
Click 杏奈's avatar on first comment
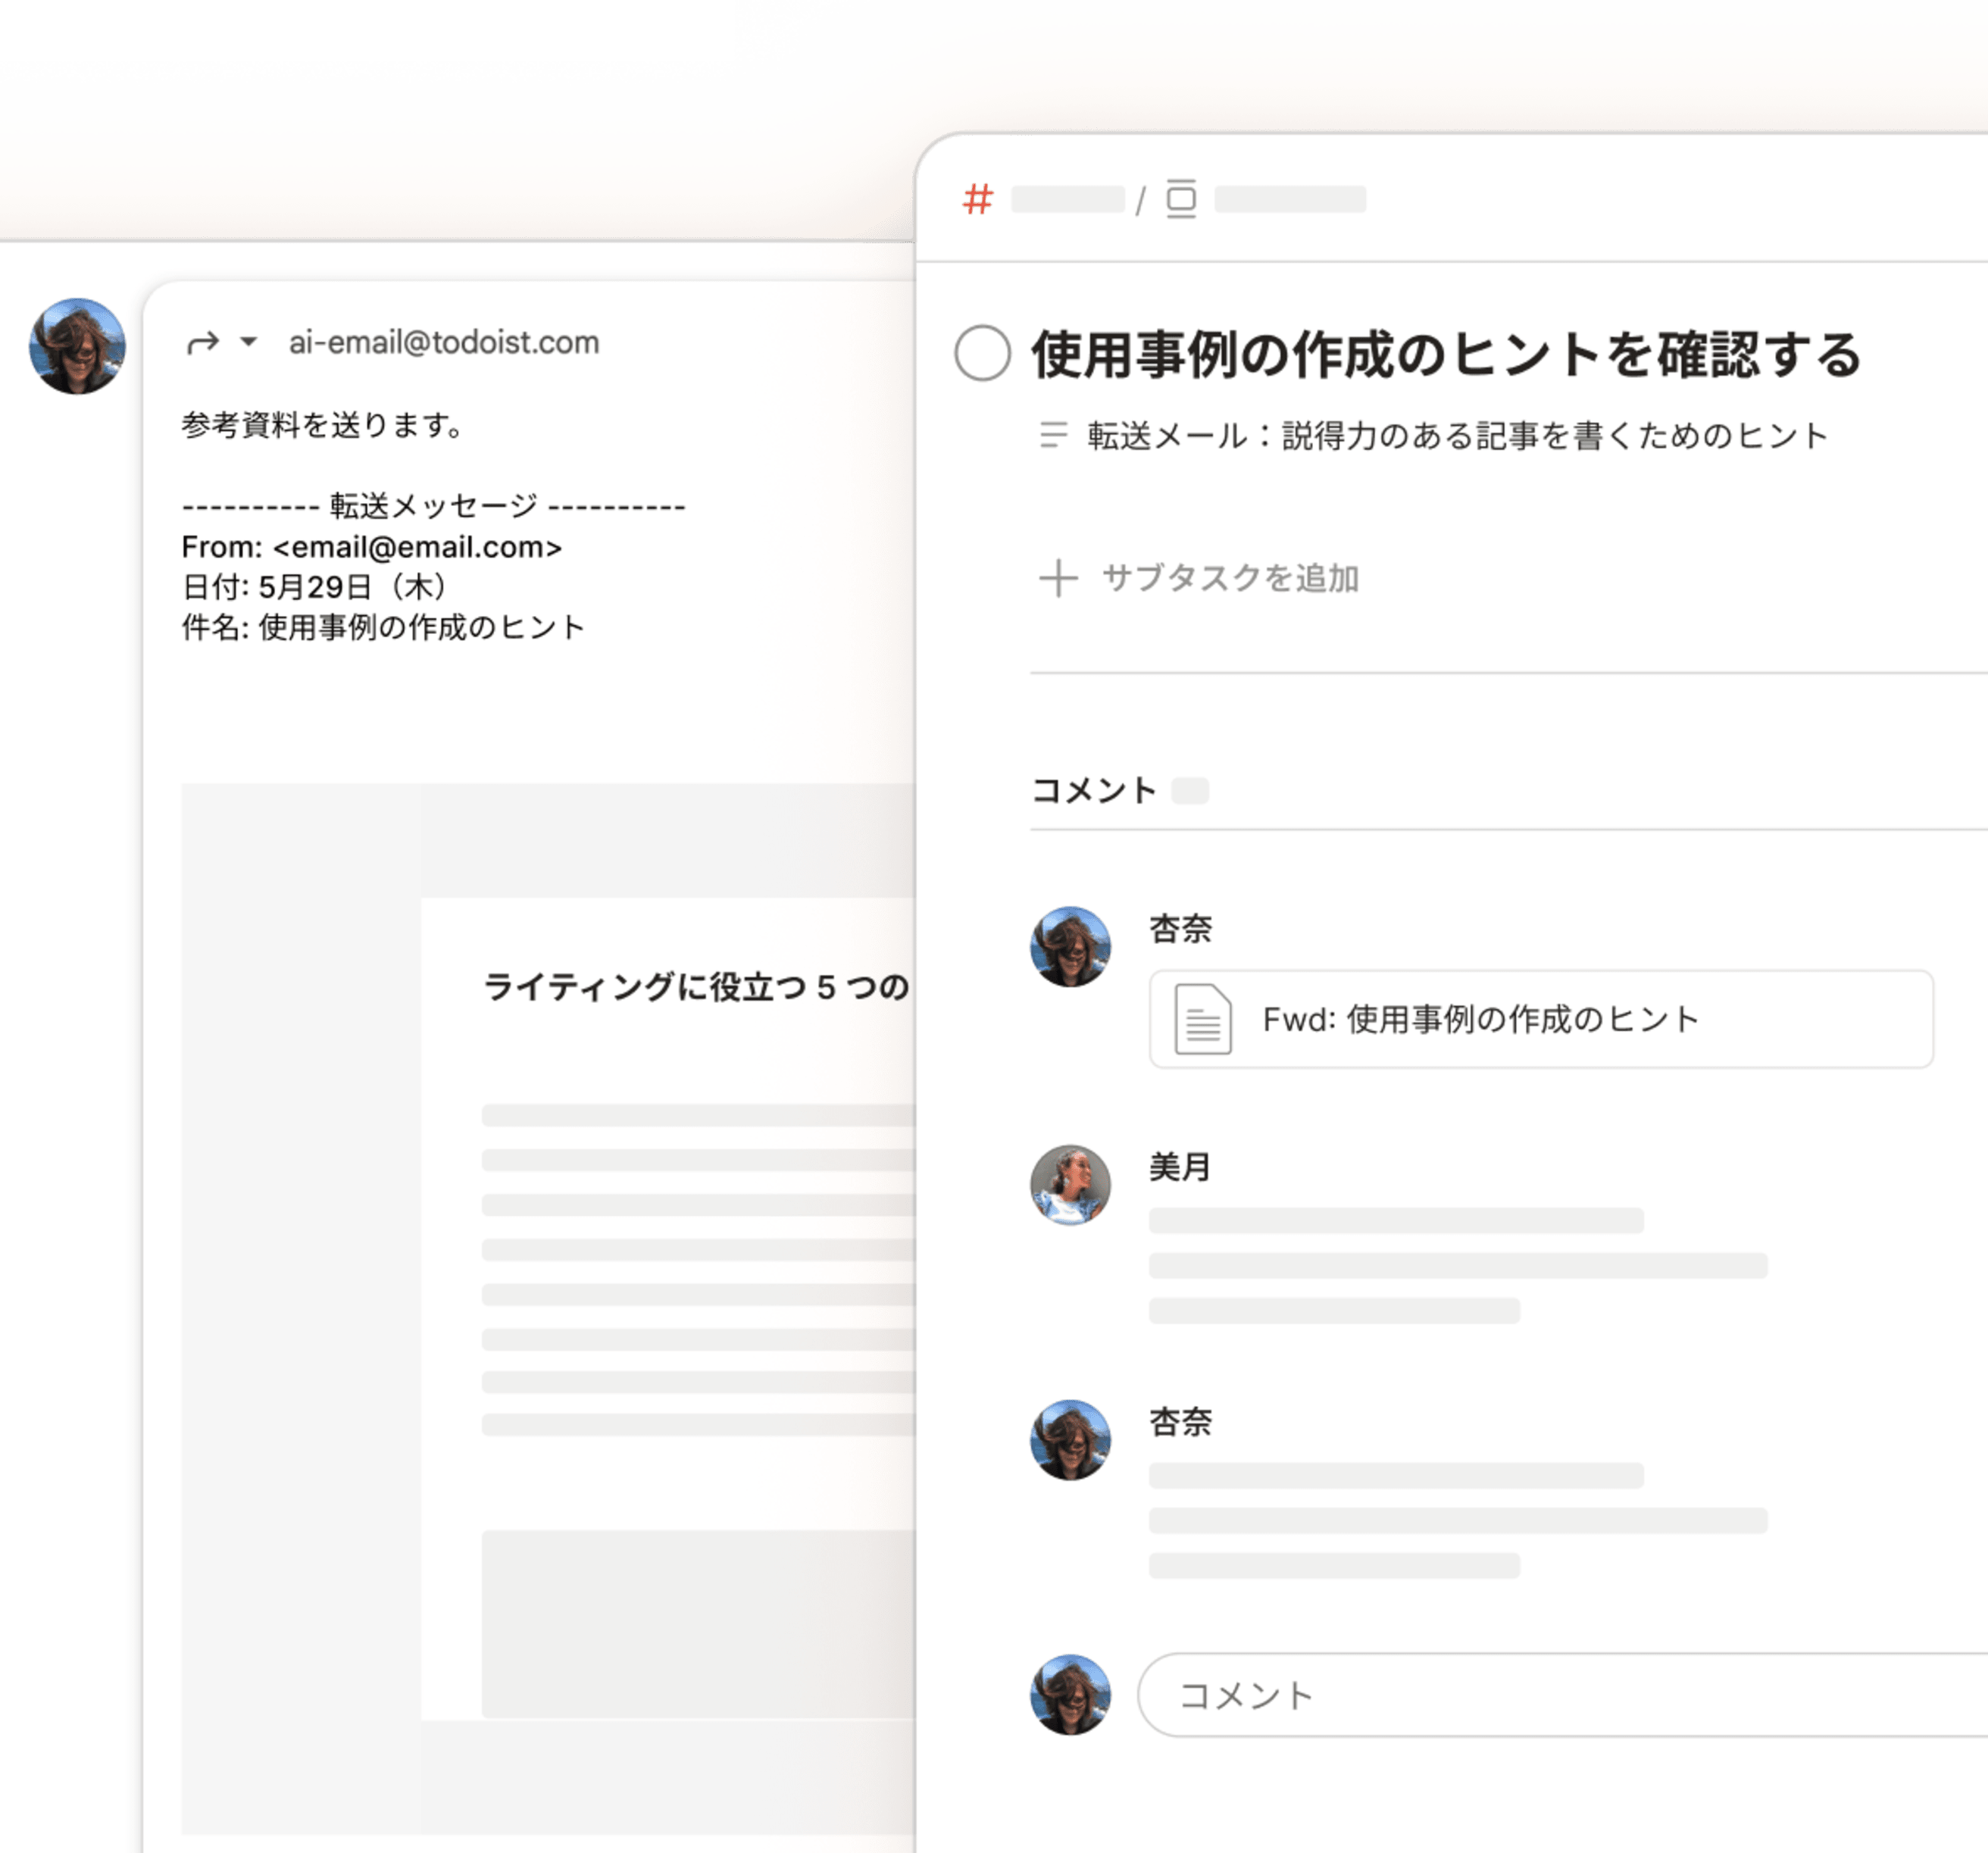[x=1070, y=946]
